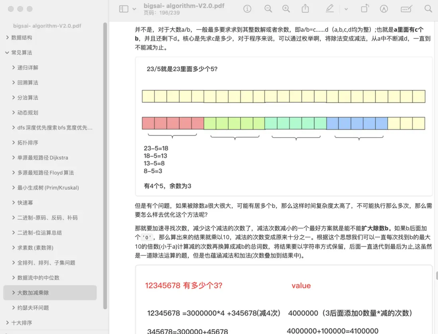The height and width of the screenshot is (334, 438).
Task: Select 二进制-原码、反码、补码 entry
Action: pyautogui.click(x=47, y=218)
